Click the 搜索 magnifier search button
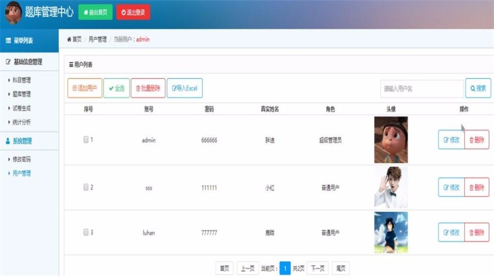Image resolution: width=494 pixels, height=276 pixels. [x=478, y=88]
